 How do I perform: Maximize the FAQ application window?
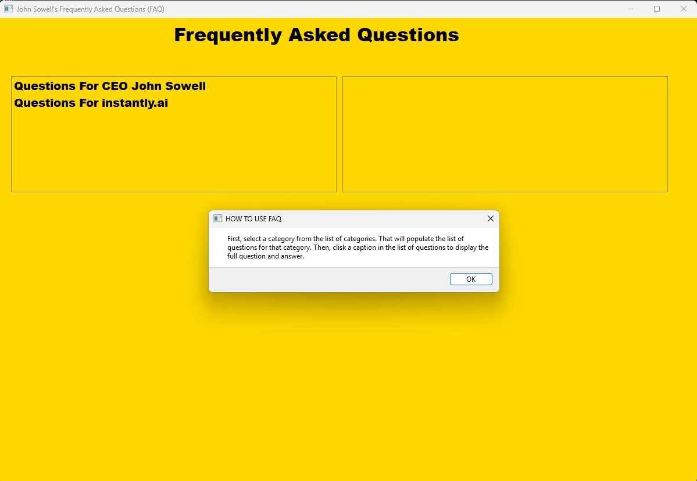point(657,9)
